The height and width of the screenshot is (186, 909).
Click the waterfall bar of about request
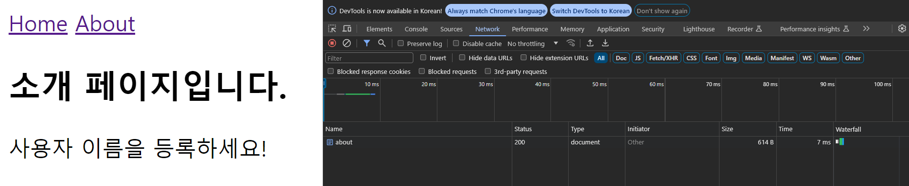pyautogui.click(x=840, y=142)
